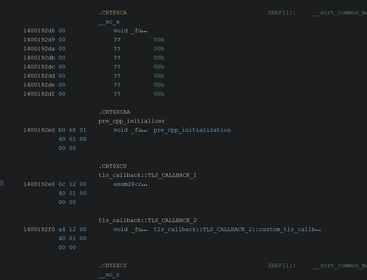Select address 1400192e8
Screen dimensions: 367x280
(39, 184)
